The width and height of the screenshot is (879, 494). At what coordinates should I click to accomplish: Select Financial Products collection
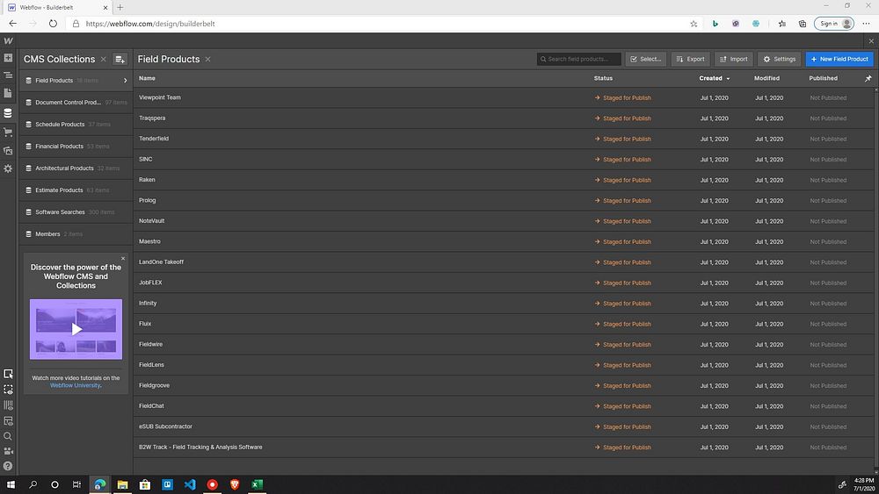[76, 146]
